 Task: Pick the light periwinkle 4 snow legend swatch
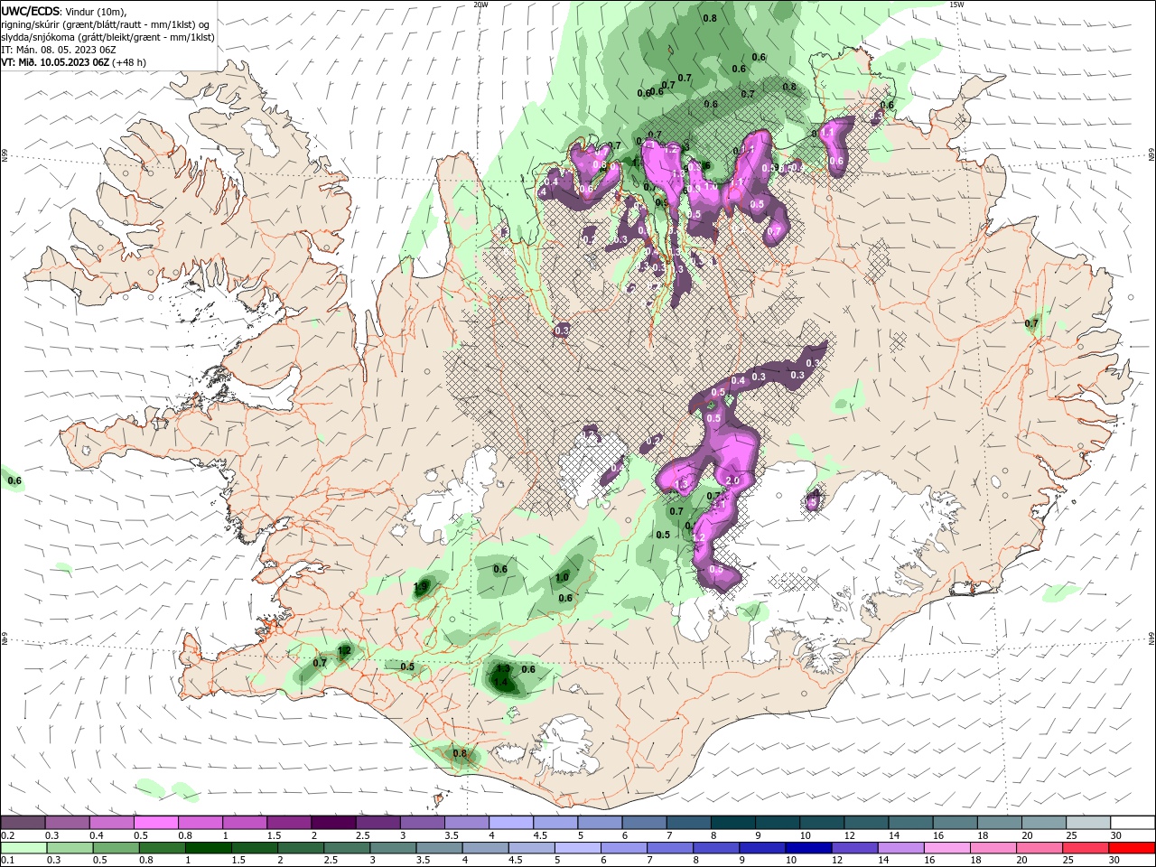[x=510, y=823]
